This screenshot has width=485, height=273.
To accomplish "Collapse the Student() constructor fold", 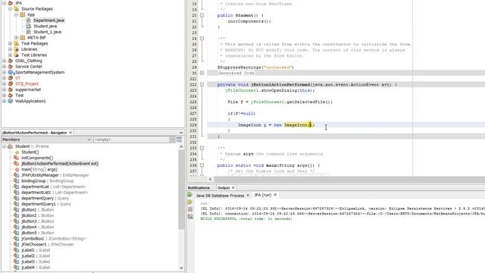I will coord(202,15).
